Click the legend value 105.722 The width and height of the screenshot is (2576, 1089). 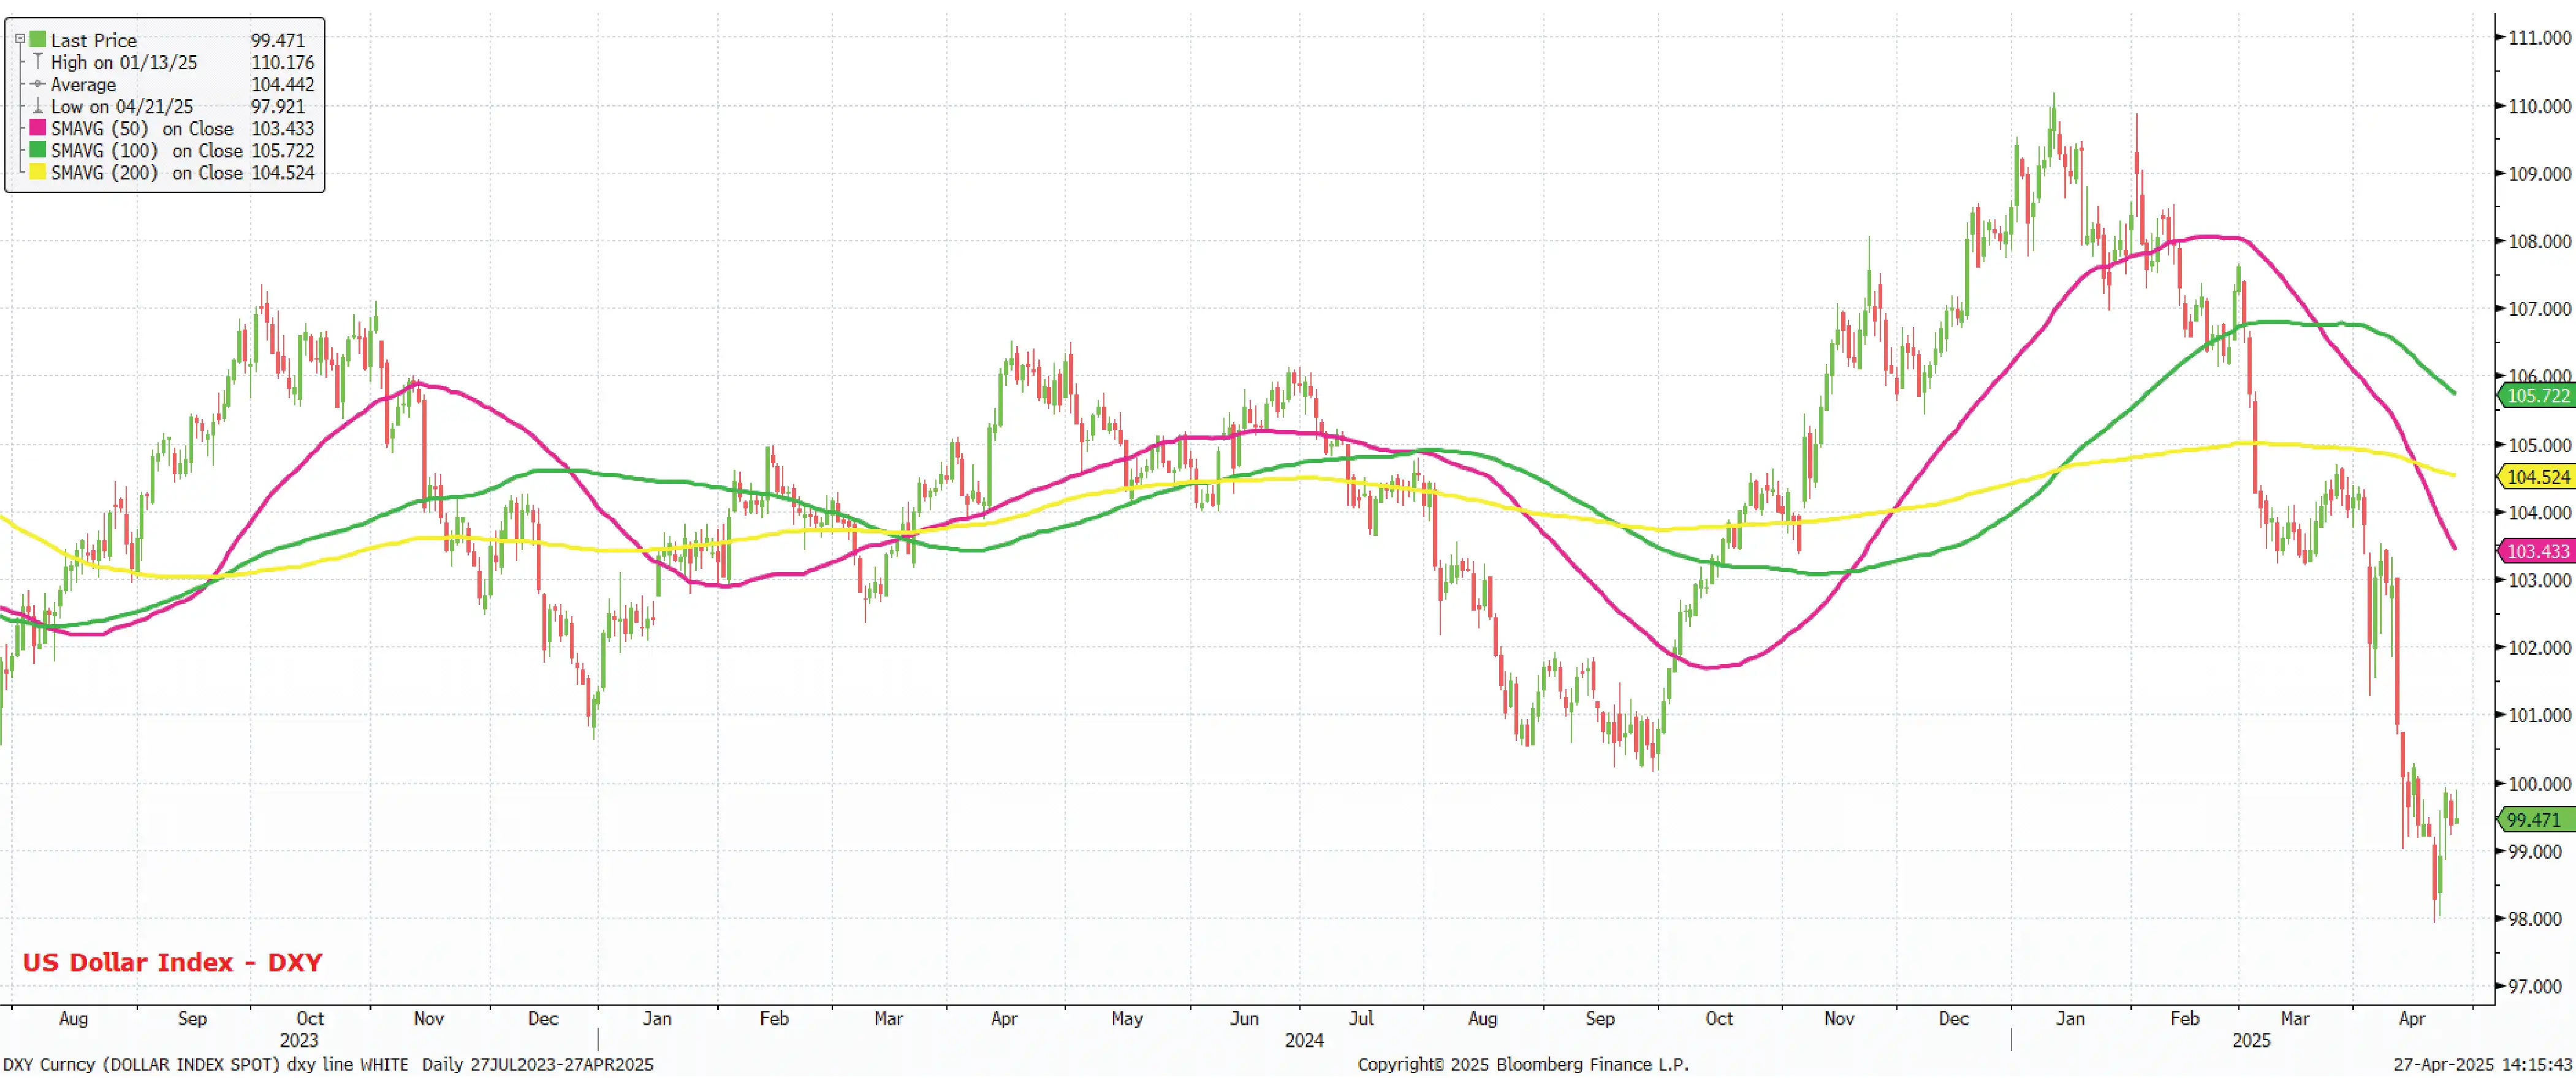click(x=282, y=150)
